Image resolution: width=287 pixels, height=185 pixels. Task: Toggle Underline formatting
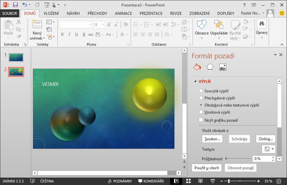pos(76,34)
